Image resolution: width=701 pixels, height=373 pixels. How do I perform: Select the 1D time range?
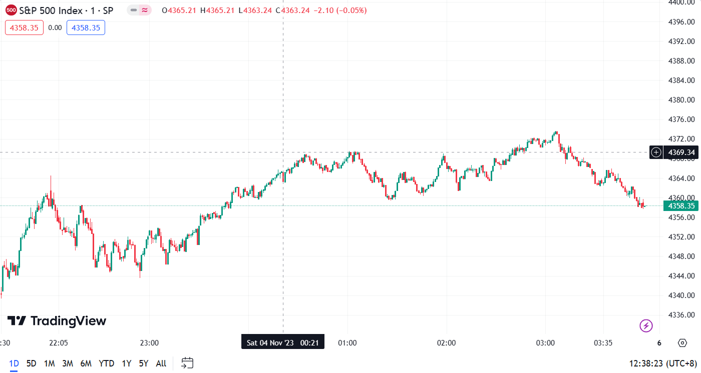coord(14,363)
